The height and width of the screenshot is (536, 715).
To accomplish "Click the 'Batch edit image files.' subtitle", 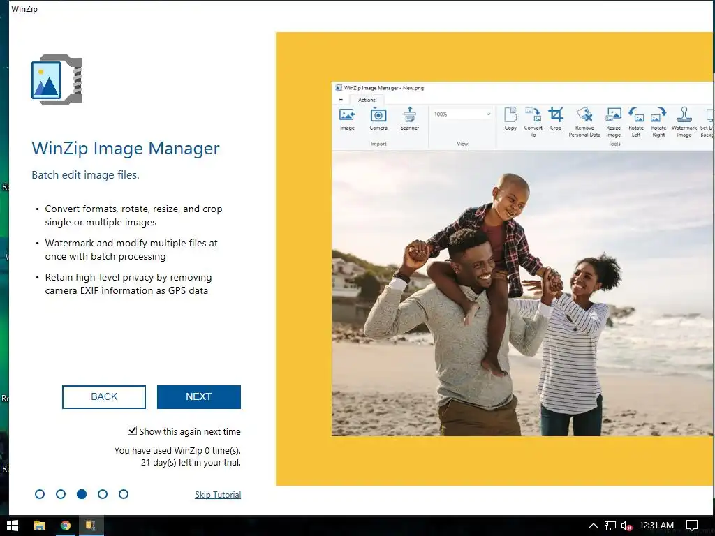I will [x=85, y=175].
